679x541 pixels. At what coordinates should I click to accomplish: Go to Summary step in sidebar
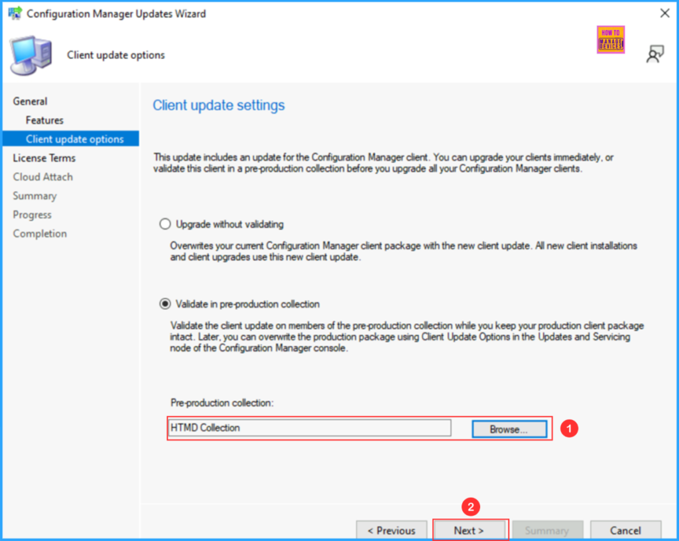(x=34, y=196)
